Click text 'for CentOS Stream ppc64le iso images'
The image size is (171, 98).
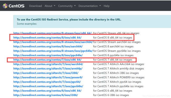[117, 51]
